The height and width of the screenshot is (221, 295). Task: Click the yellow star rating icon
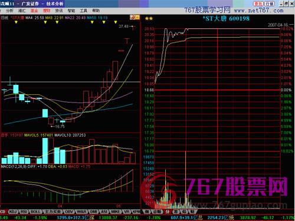[149, 19]
